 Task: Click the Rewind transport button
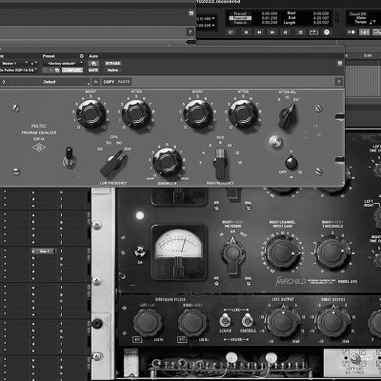(x=259, y=32)
